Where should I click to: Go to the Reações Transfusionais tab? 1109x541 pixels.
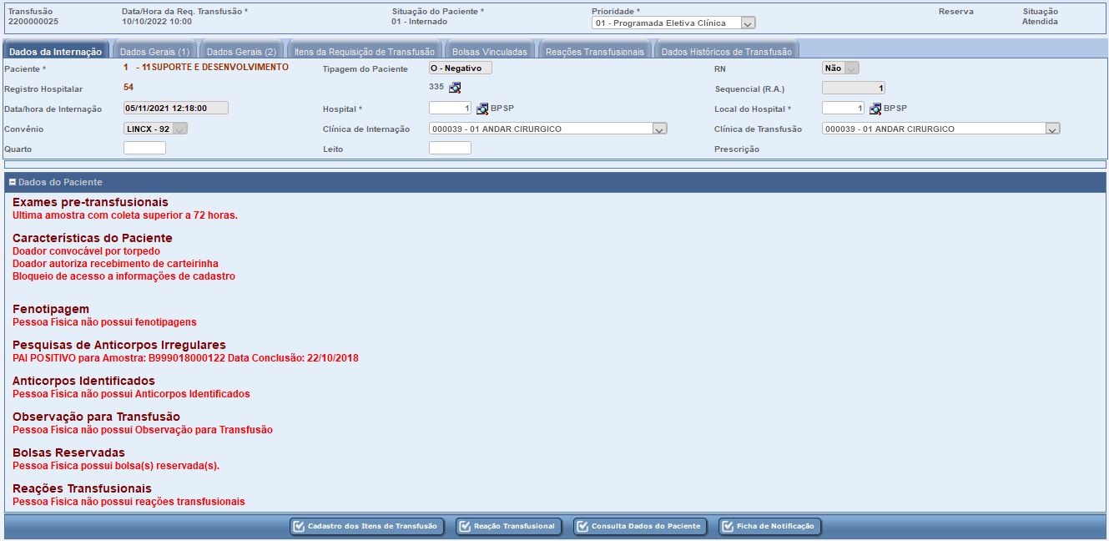pos(594,52)
